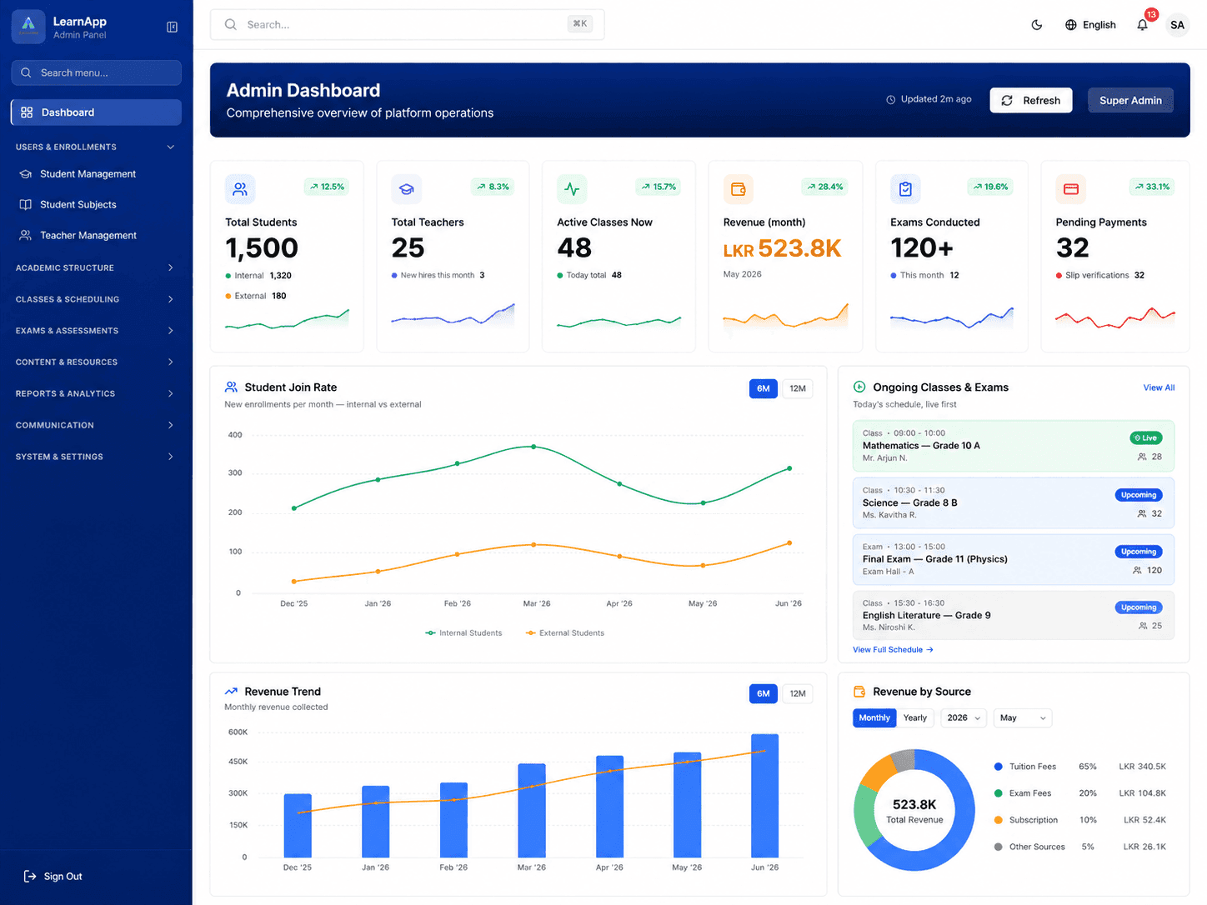
Task: Click the Refresh button
Action: click(1031, 101)
